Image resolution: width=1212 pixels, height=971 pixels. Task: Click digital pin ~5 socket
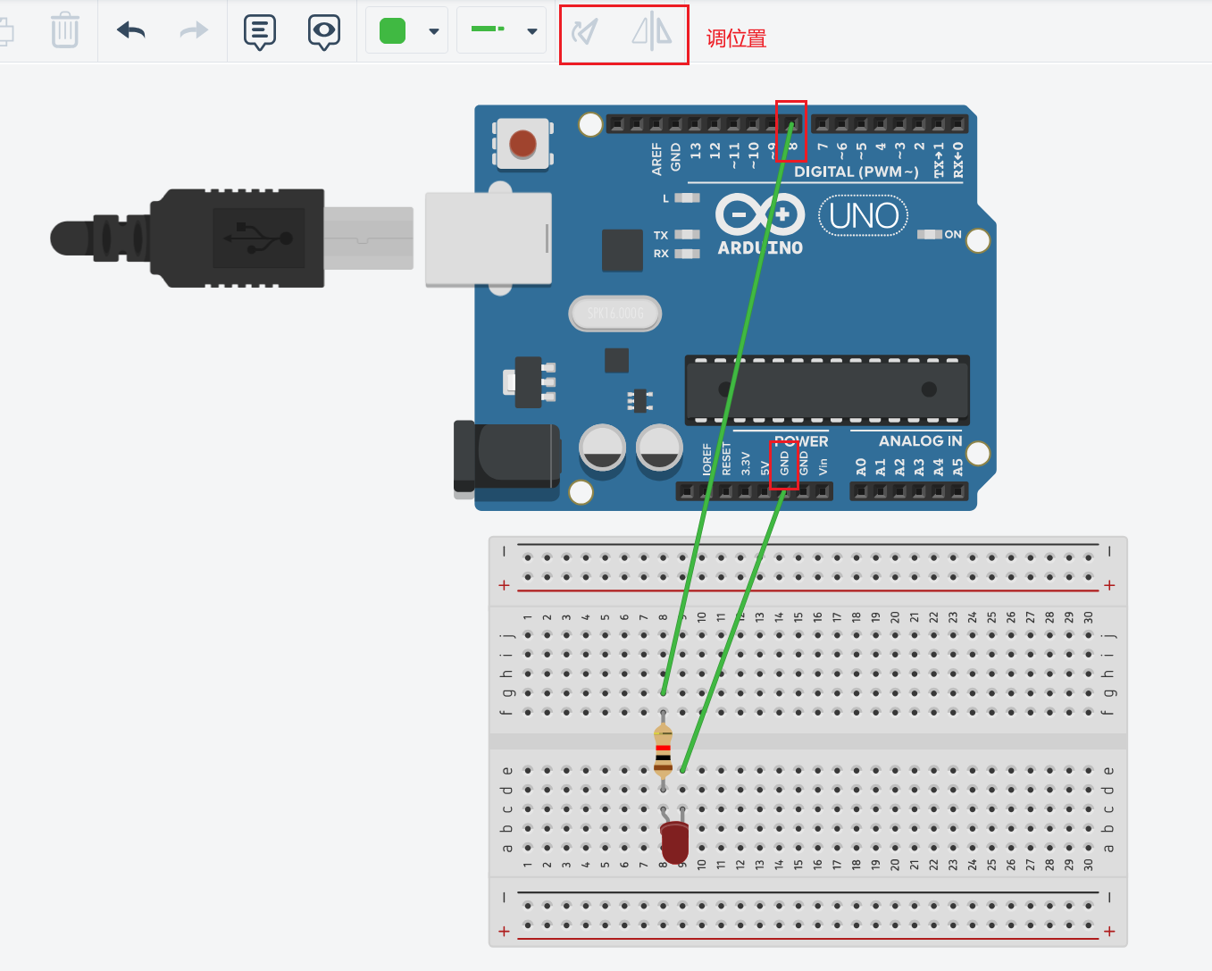[861, 124]
